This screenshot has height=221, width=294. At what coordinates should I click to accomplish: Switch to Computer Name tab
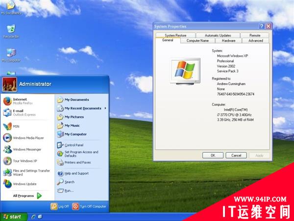point(197,41)
